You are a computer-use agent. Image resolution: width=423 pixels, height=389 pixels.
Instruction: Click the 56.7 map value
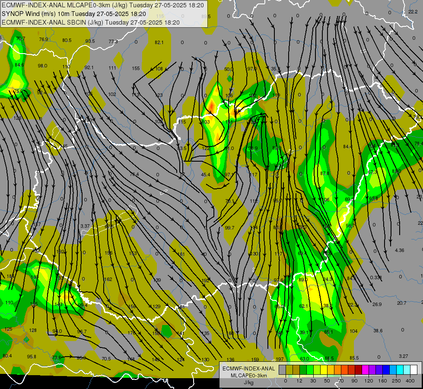click(x=350, y=226)
